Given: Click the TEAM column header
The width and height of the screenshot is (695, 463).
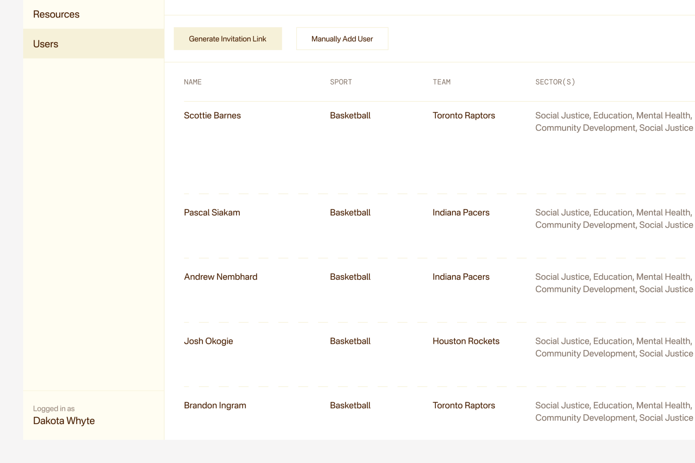Looking at the screenshot, I should click(441, 82).
